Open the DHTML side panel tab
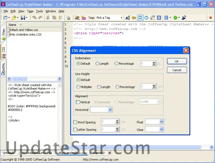This screenshot has height=163, width=215. [x=3, y=69]
